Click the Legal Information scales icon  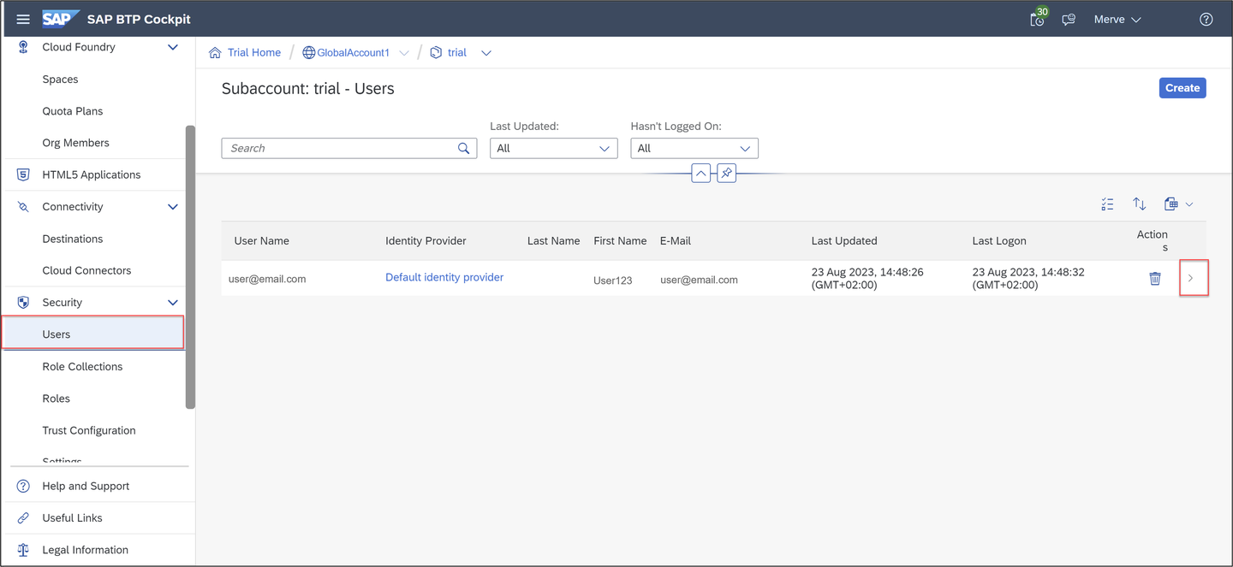click(23, 550)
